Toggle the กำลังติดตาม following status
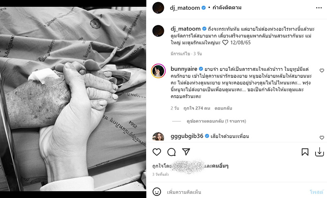 (227, 8)
